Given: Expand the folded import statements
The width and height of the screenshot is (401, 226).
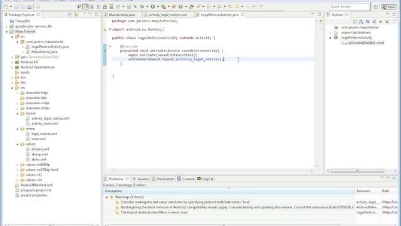Looking at the screenshot, I should tap(110, 30).
